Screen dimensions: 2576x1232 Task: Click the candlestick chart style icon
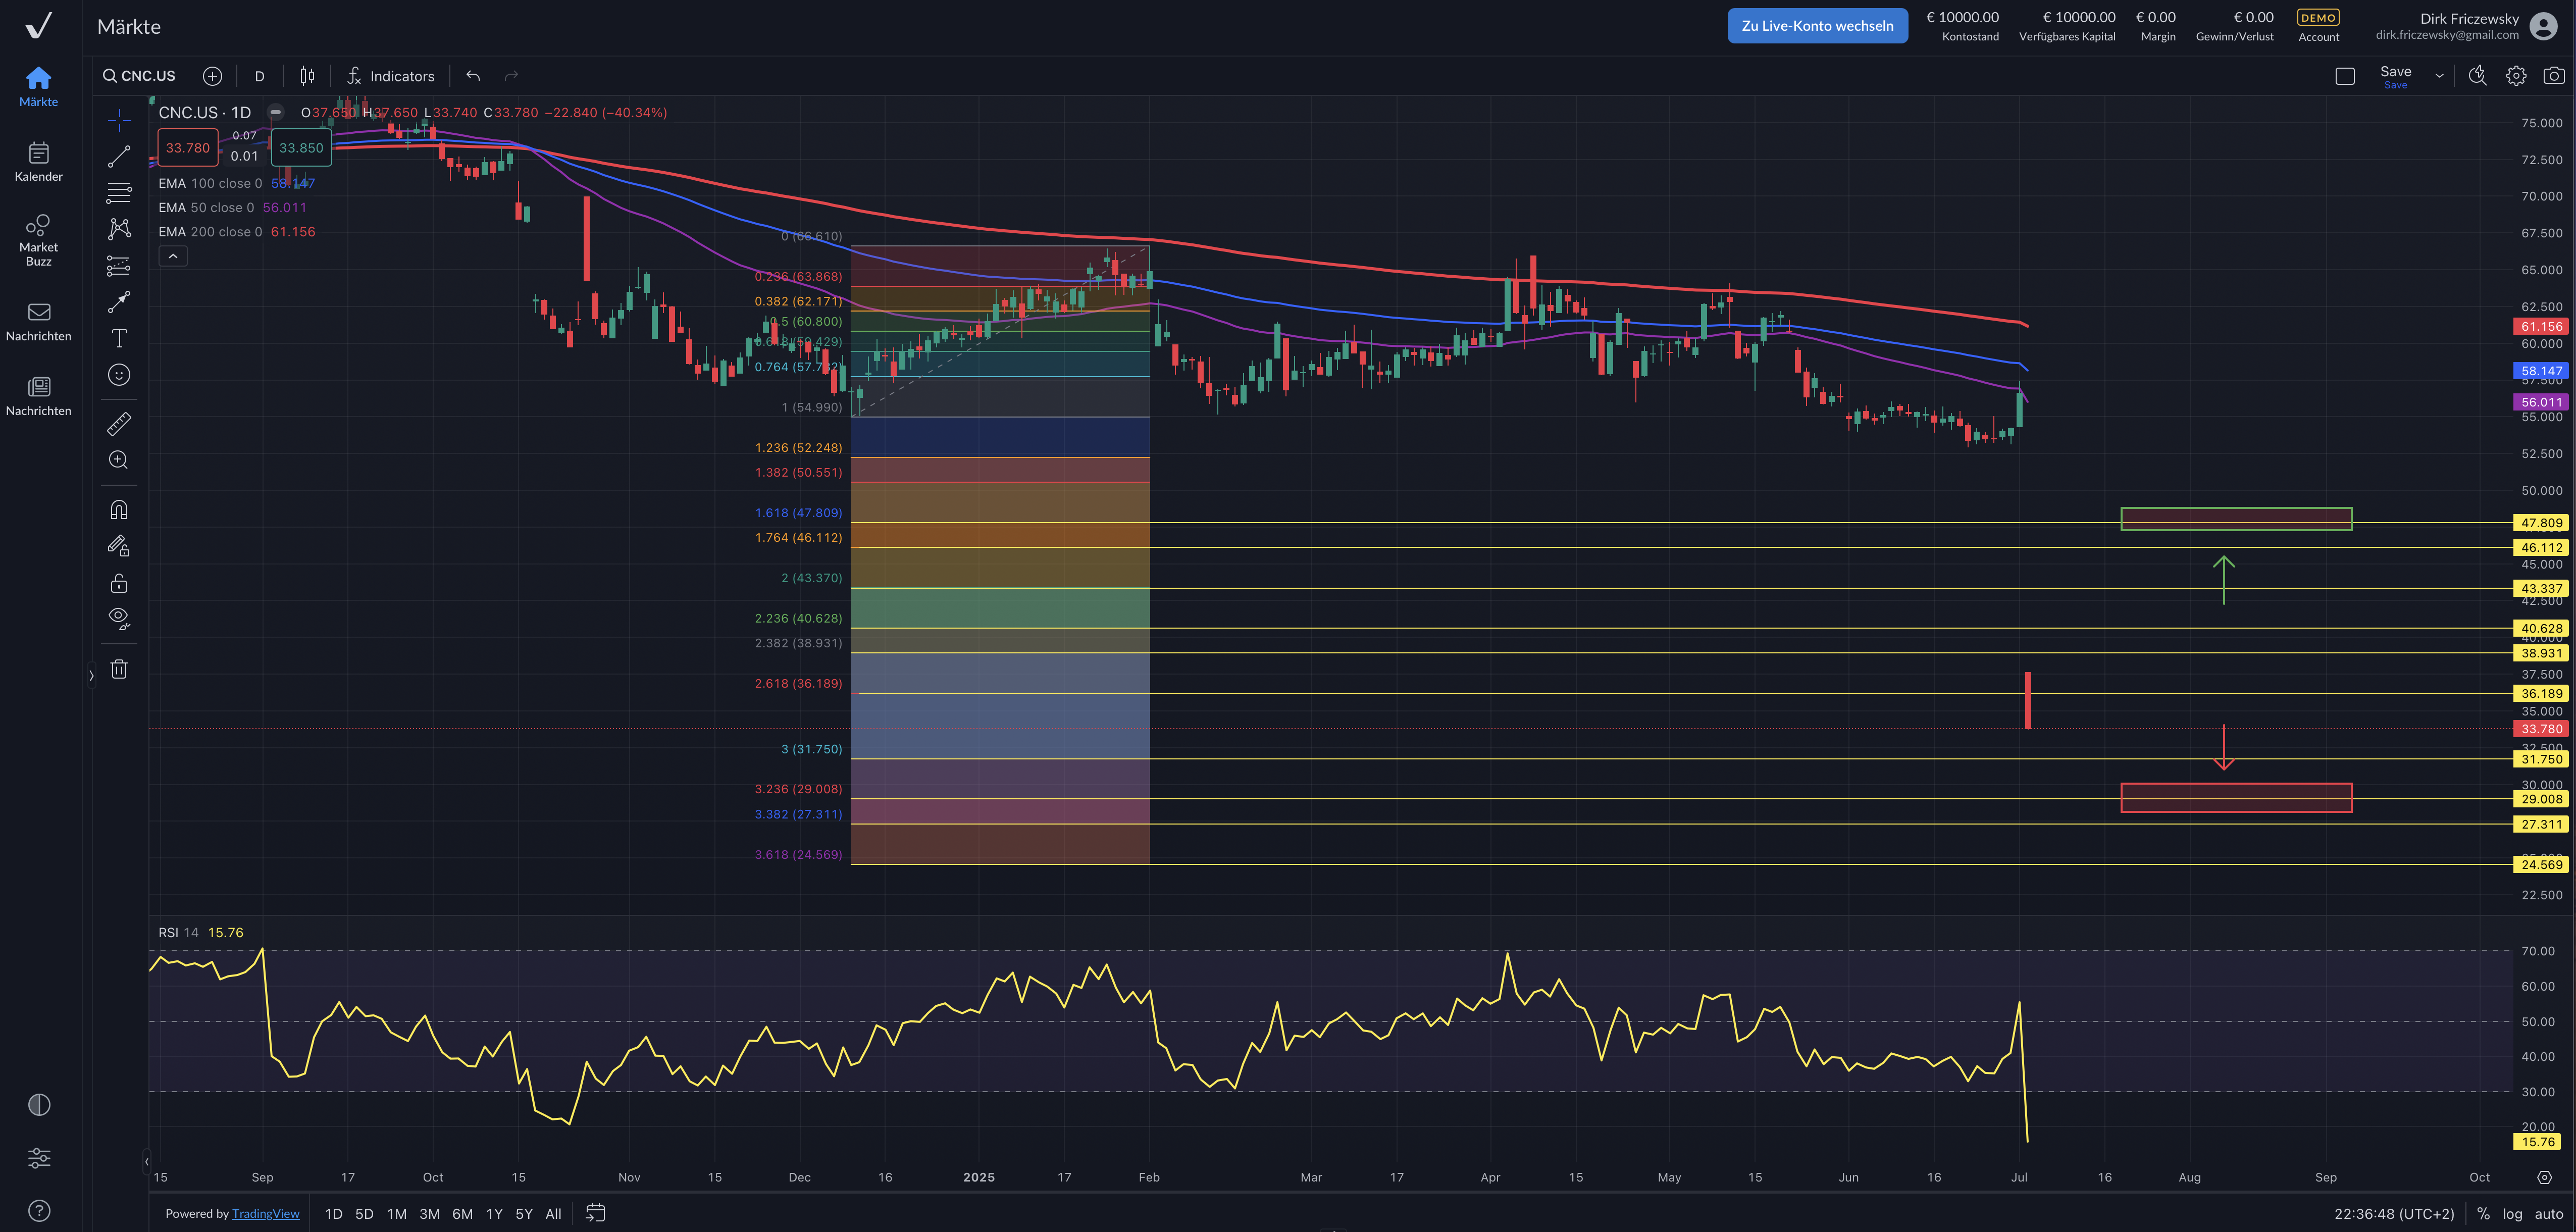pos(307,76)
